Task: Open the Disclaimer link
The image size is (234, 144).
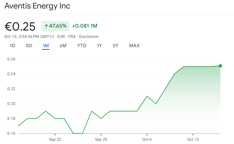Action: click(x=89, y=37)
